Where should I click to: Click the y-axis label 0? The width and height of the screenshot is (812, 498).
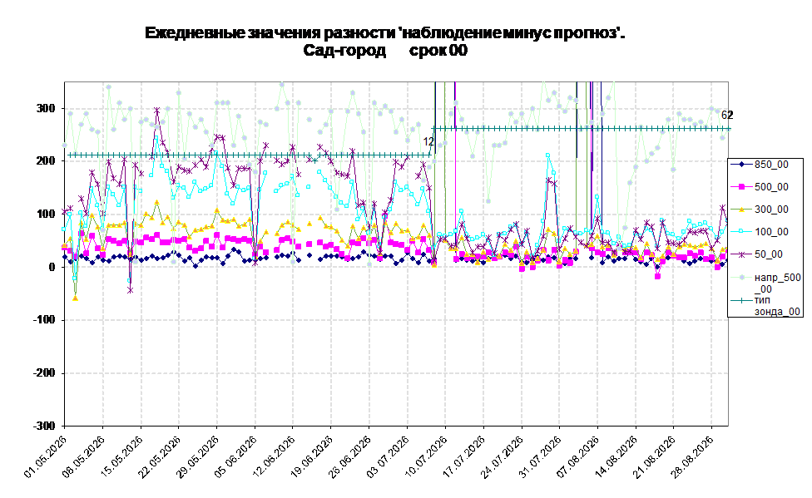(52, 267)
